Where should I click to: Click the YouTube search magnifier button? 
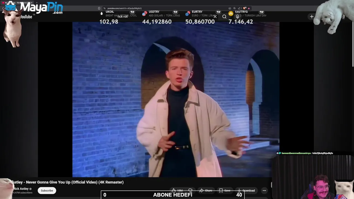click(224, 17)
